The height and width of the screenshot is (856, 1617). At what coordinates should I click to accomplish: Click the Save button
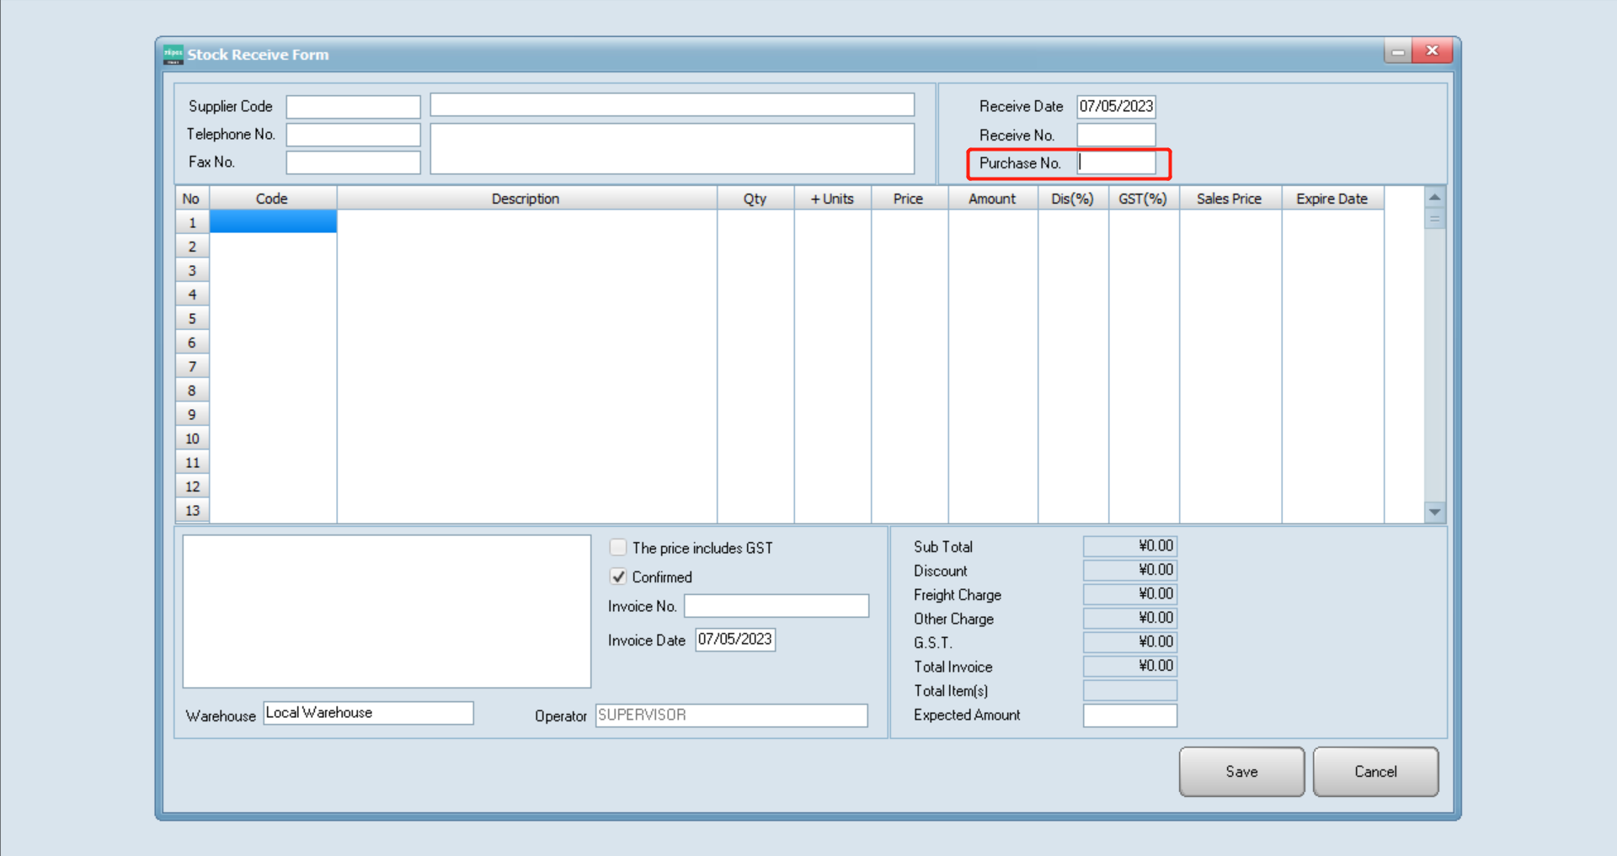(x=1241, y=771)
